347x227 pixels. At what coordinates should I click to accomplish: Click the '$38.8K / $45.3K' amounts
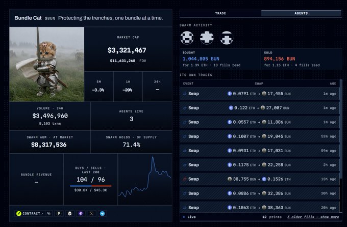click(91, 190)
